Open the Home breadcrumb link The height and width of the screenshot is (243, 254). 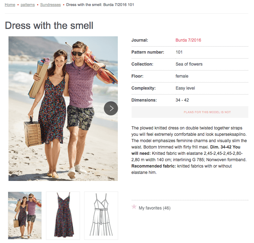point(10,5)
